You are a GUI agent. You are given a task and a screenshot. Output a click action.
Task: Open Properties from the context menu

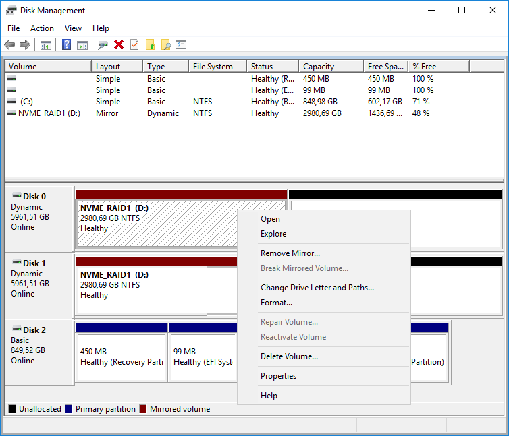[324, 376]
